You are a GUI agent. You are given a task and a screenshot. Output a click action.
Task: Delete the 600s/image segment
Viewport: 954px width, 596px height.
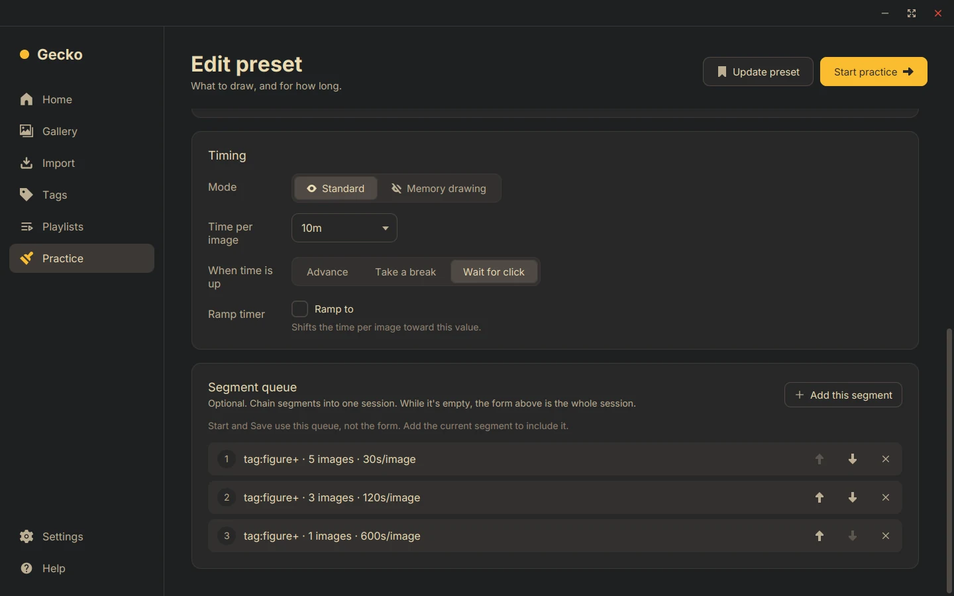pyautogui.click(x=886, y=536)
